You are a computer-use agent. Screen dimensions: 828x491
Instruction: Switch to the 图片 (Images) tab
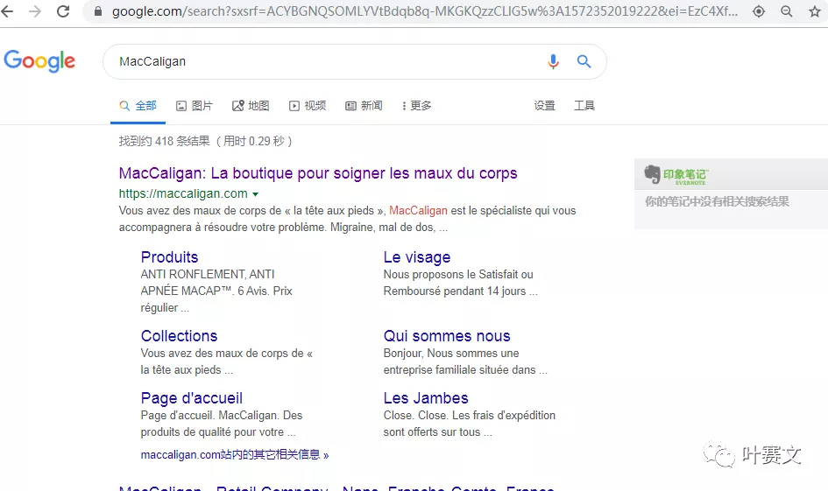[x=195, y=106]
